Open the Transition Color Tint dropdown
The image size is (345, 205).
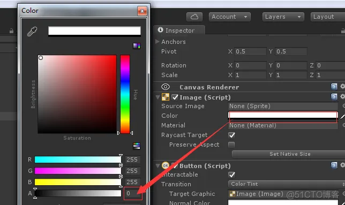coord(287,184)
